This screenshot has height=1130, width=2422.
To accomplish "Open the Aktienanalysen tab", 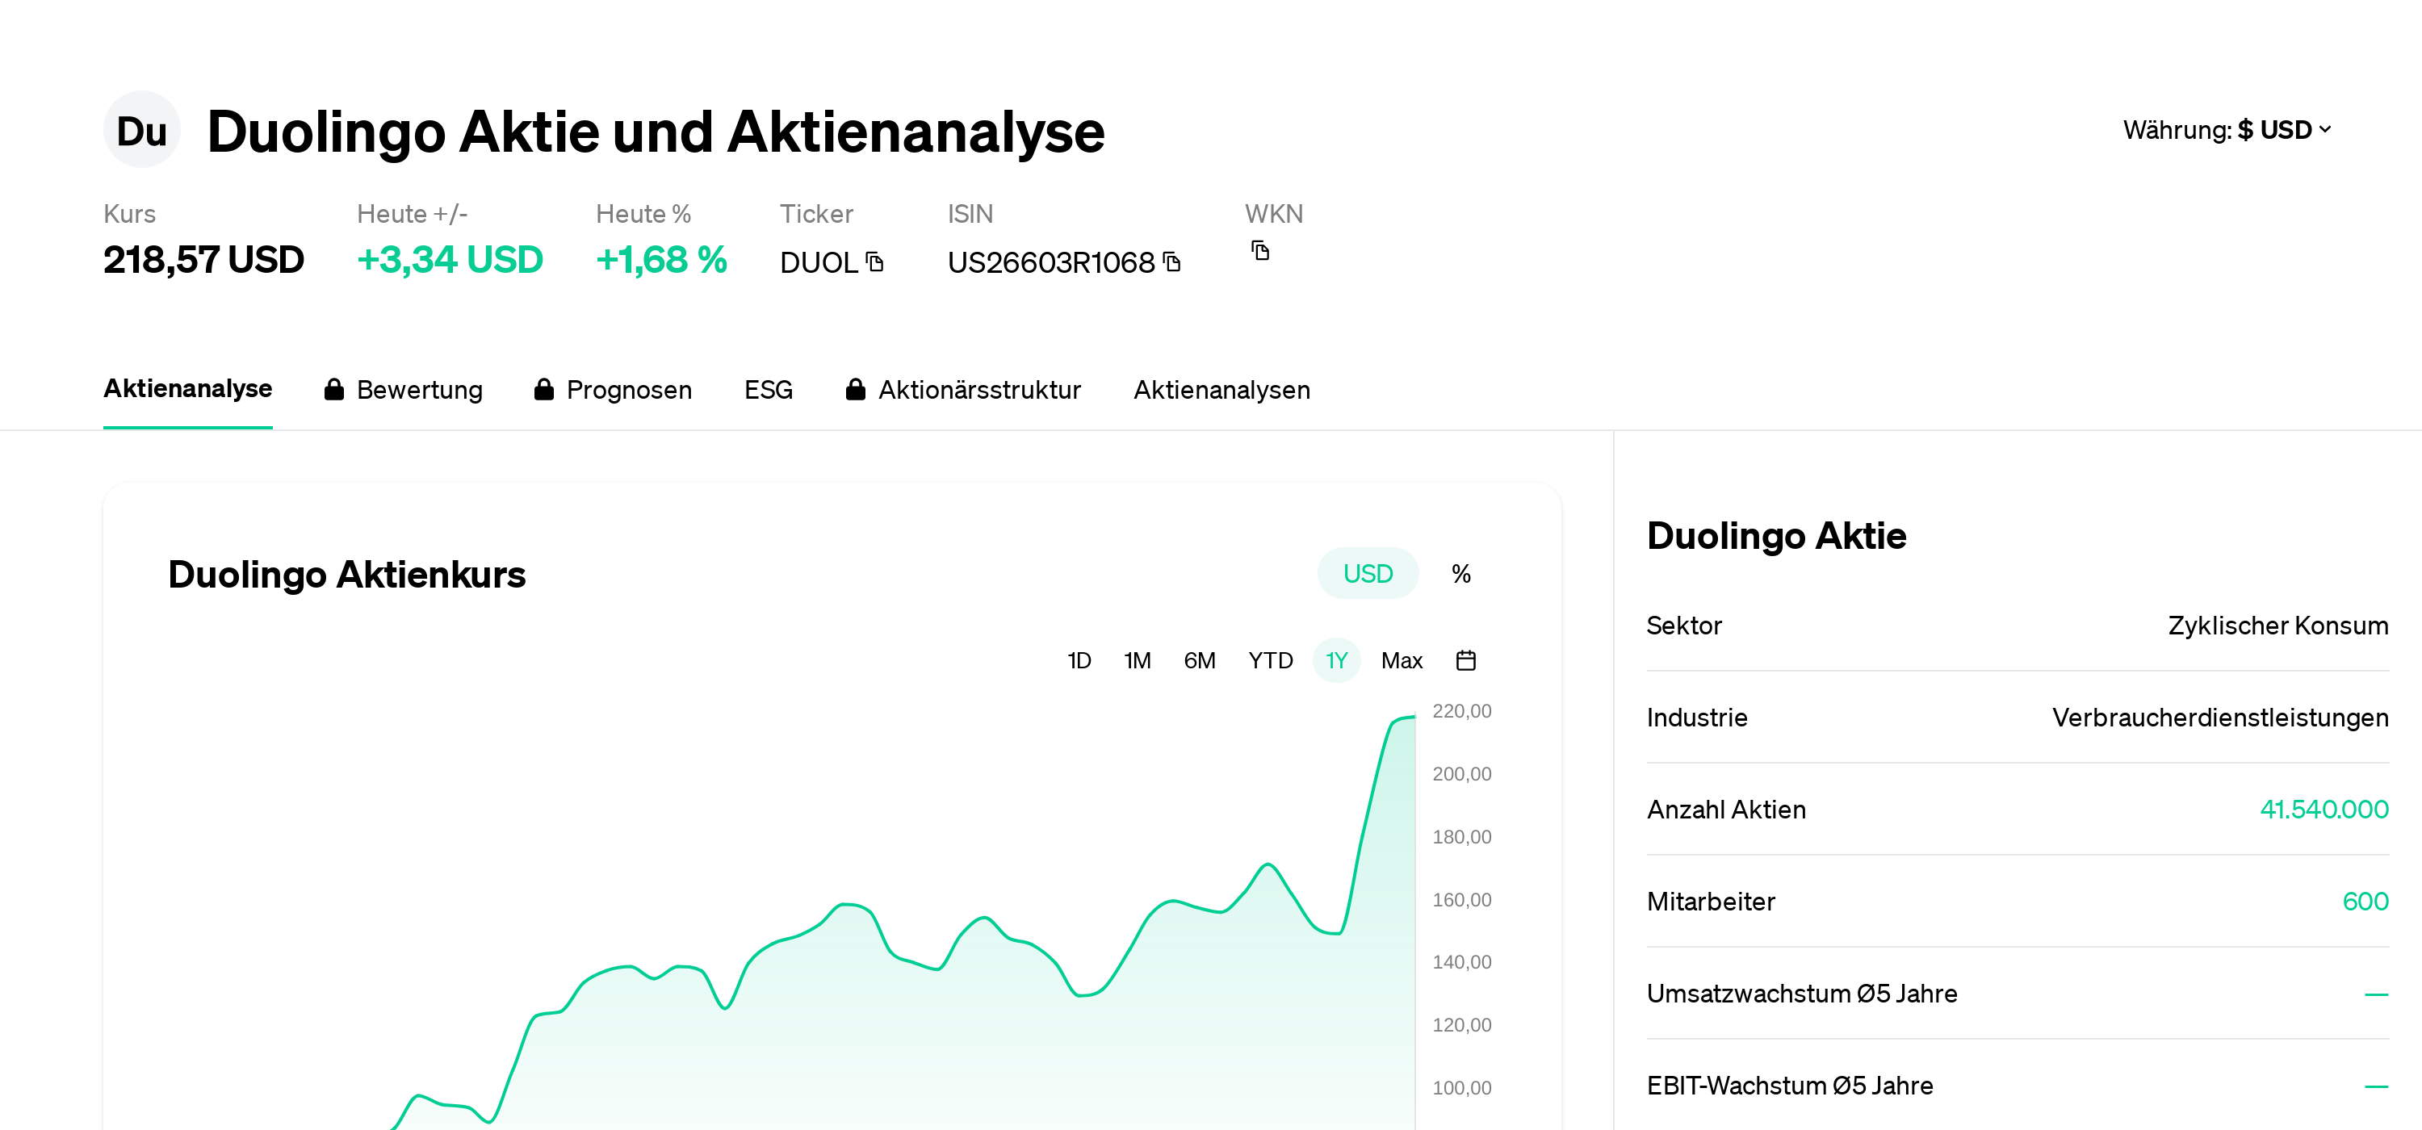I will coord(1221,389).
